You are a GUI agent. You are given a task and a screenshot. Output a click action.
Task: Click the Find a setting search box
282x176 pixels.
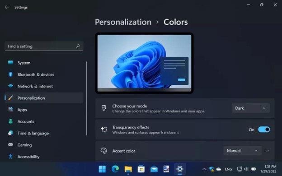[x=44, y=46]
